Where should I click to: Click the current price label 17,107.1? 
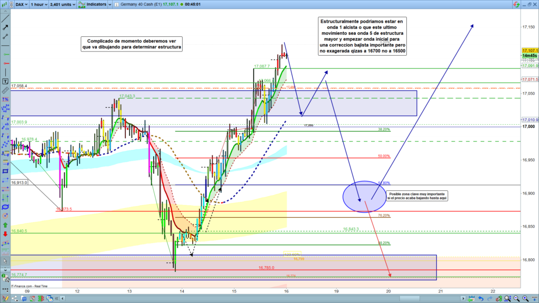530,50
